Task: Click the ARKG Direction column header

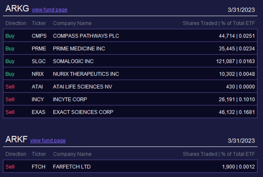Action: pos(16,23)
